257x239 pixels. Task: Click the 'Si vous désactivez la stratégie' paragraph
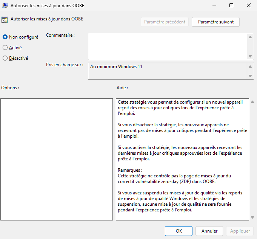click(182, 130)
